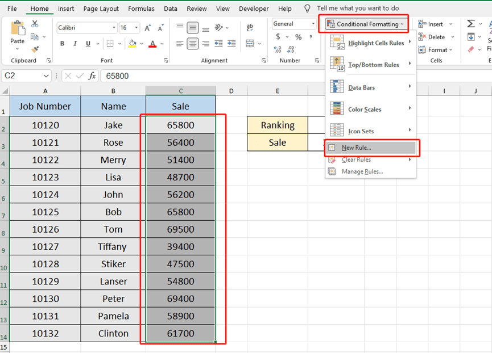The image size is (492, 353).
Task: Click the Align Right icon
Action: coord(206,44)
